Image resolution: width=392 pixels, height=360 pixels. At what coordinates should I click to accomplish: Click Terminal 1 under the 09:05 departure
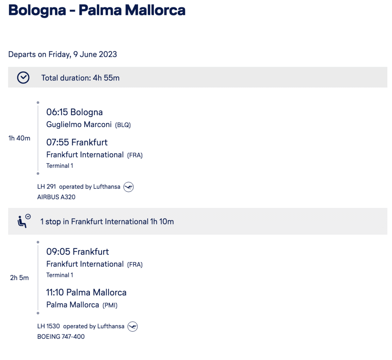tap(60, 275)
